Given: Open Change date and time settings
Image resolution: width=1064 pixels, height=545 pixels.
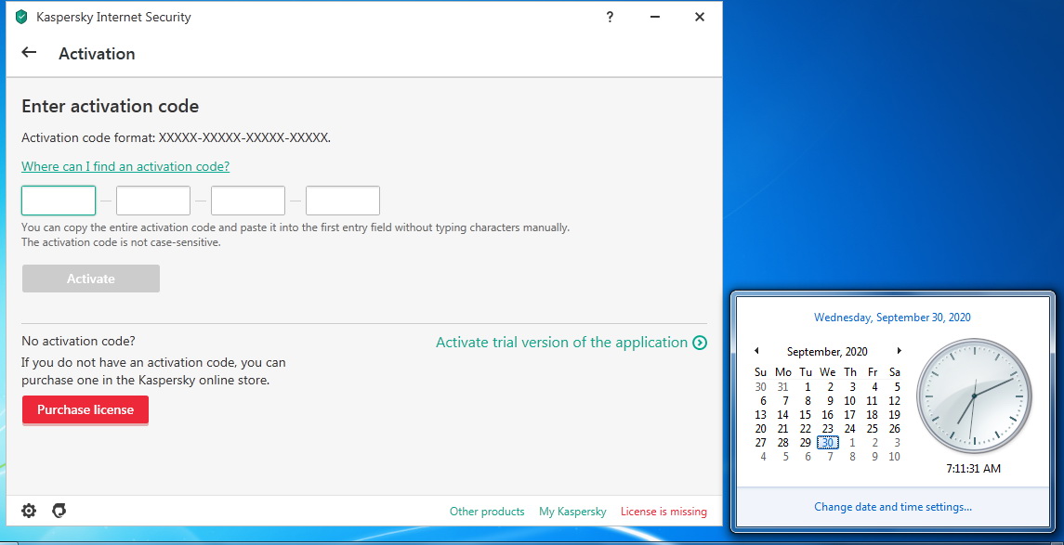Looking at the screenshot, I should [x=893, y=506].
